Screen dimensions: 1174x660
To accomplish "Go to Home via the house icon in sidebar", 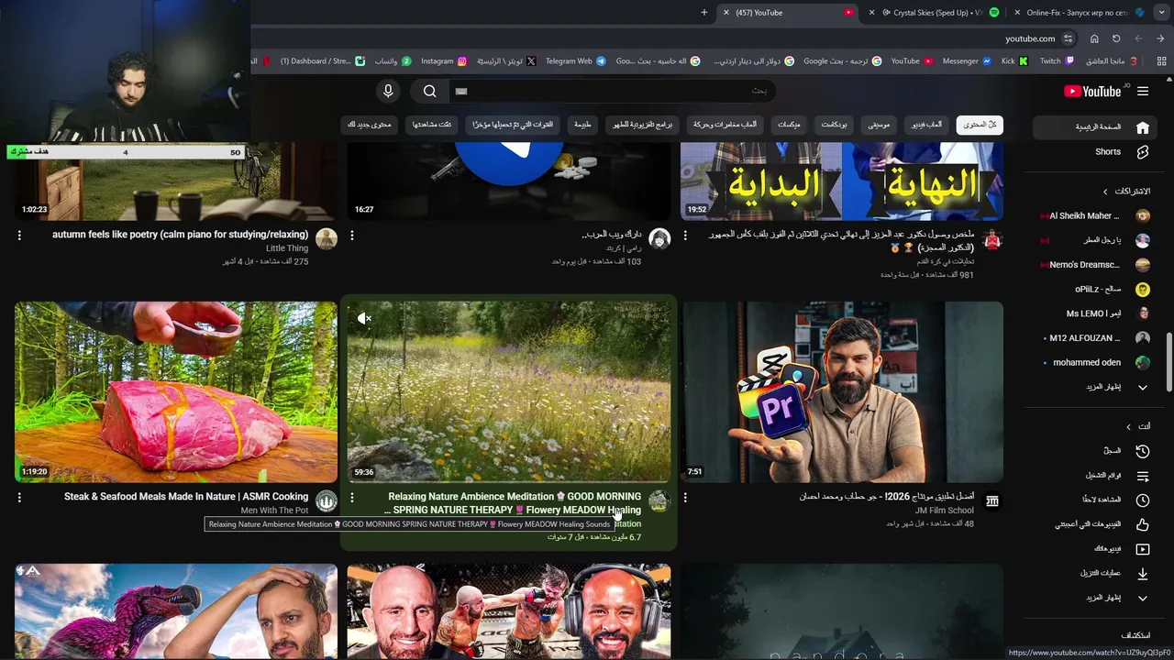I will click(1142, 127).
